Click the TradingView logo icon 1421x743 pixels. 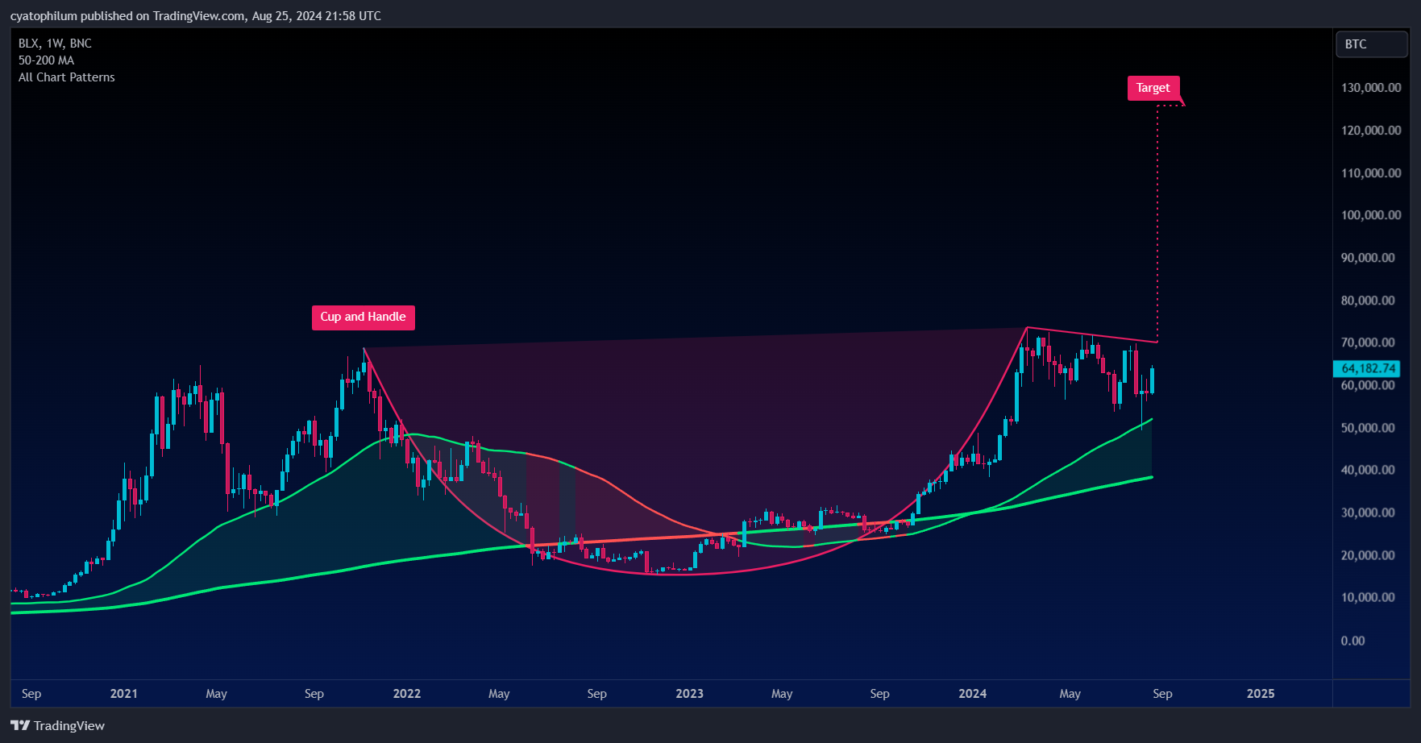tap(20, 725)
